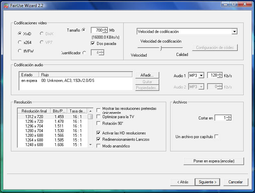Increase the Tamaño Mb spinner value
255x193 pixels.
click(x=105, y=29)
